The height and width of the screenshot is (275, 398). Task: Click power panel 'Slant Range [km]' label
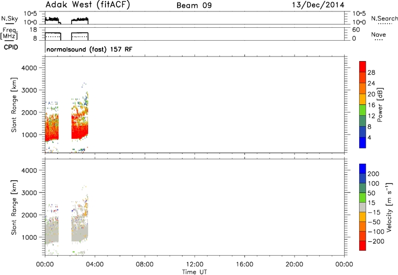pos(14,105)
